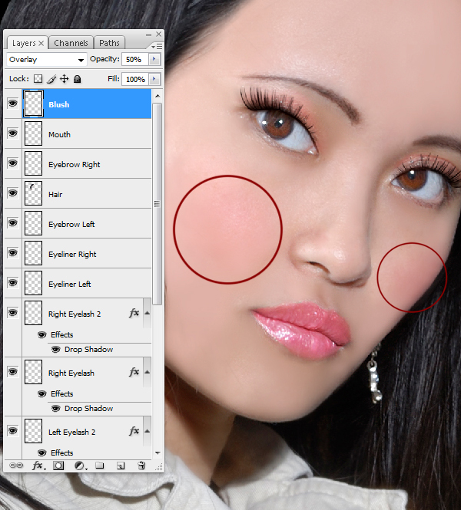Viewport: 461px width, 510px height.
Task: Close the Layers tab with x
Action: tap(41, 43)
